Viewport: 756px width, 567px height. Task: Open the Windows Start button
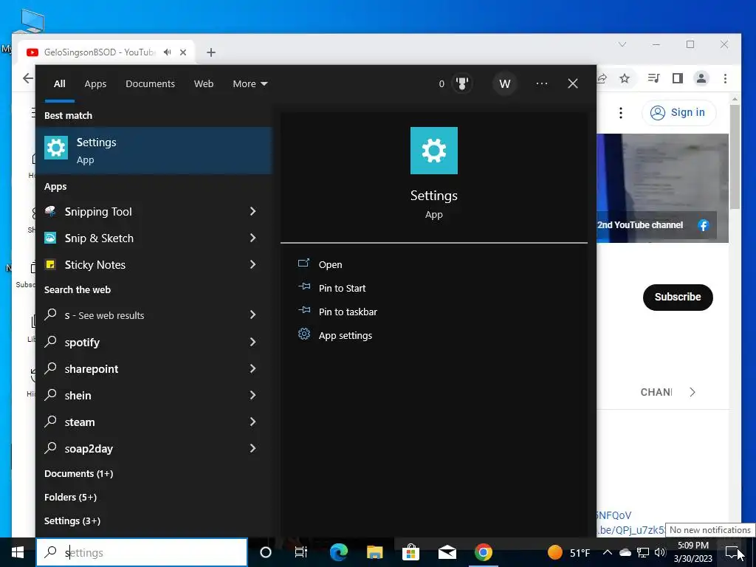pos(18,552)
